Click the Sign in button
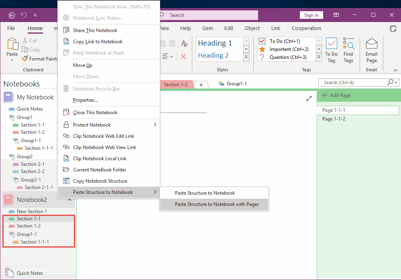Screen dimensions: 401x280 click(311, 15)
